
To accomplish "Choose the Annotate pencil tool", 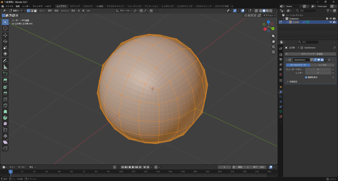I will coord(5,61).
